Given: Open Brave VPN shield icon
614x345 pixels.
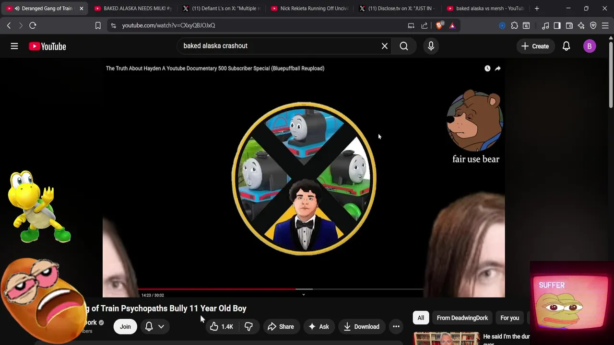Looking at the screenshot, I should (x=593, y=25).
